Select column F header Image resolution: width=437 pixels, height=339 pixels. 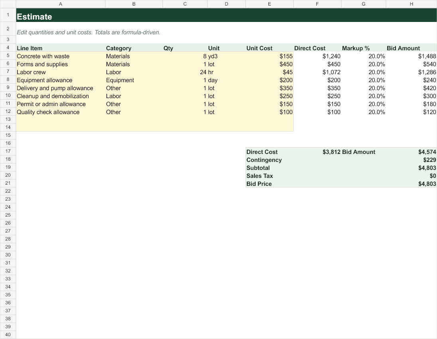pyautogui.click(x=317, y=4)
